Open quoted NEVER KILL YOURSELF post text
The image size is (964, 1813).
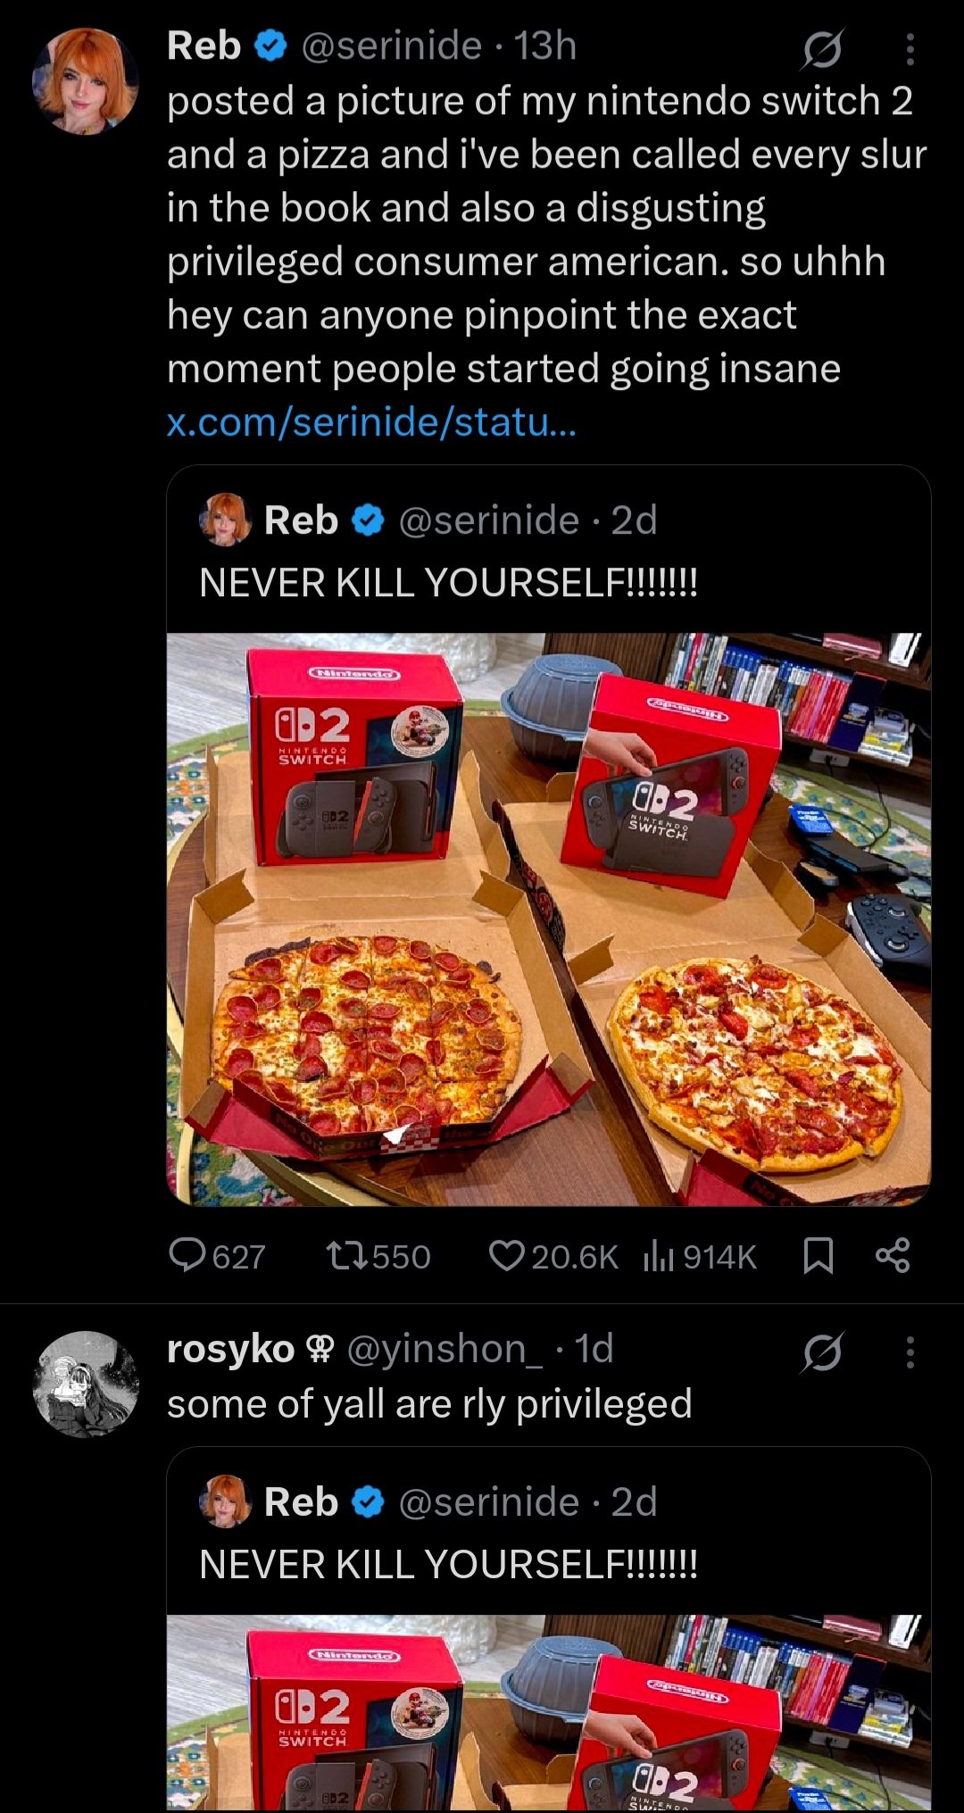point(449,583)
